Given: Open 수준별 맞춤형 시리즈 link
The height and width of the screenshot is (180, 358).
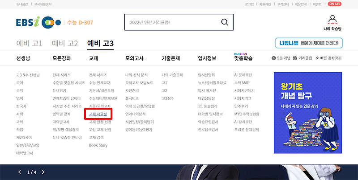Looking at the screenshot, I should [x=69, y=83].
